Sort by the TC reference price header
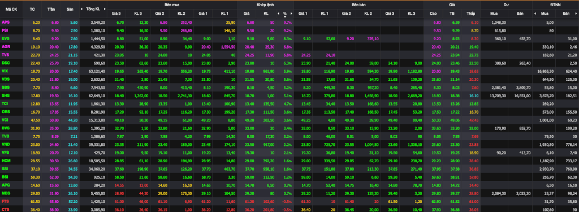Screen dimensions: 579x212 pyautogui.click(x=32, y=9)
